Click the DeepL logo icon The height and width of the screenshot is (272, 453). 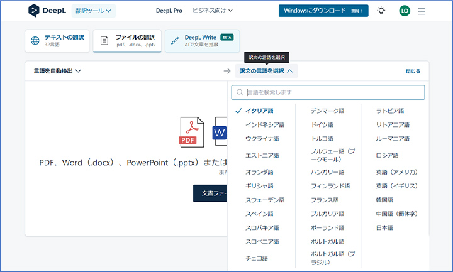click(x=33, y=11)
